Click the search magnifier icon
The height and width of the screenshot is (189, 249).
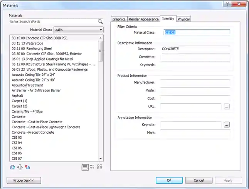point(100,22)
